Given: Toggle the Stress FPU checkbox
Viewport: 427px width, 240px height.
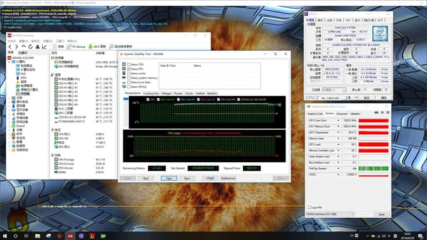Looking at the screenshot, I should [x=129, y=69].
